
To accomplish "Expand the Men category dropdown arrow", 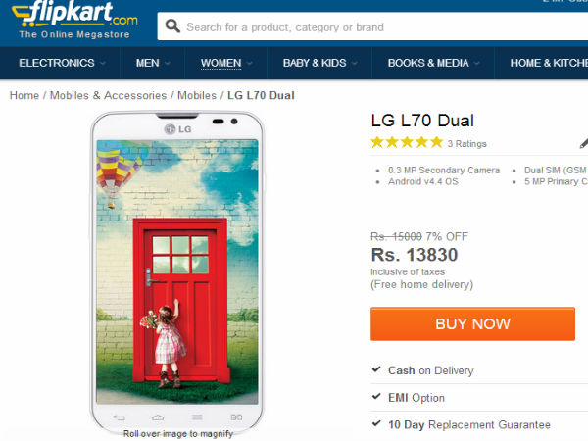I will click(x=167, y=64).
